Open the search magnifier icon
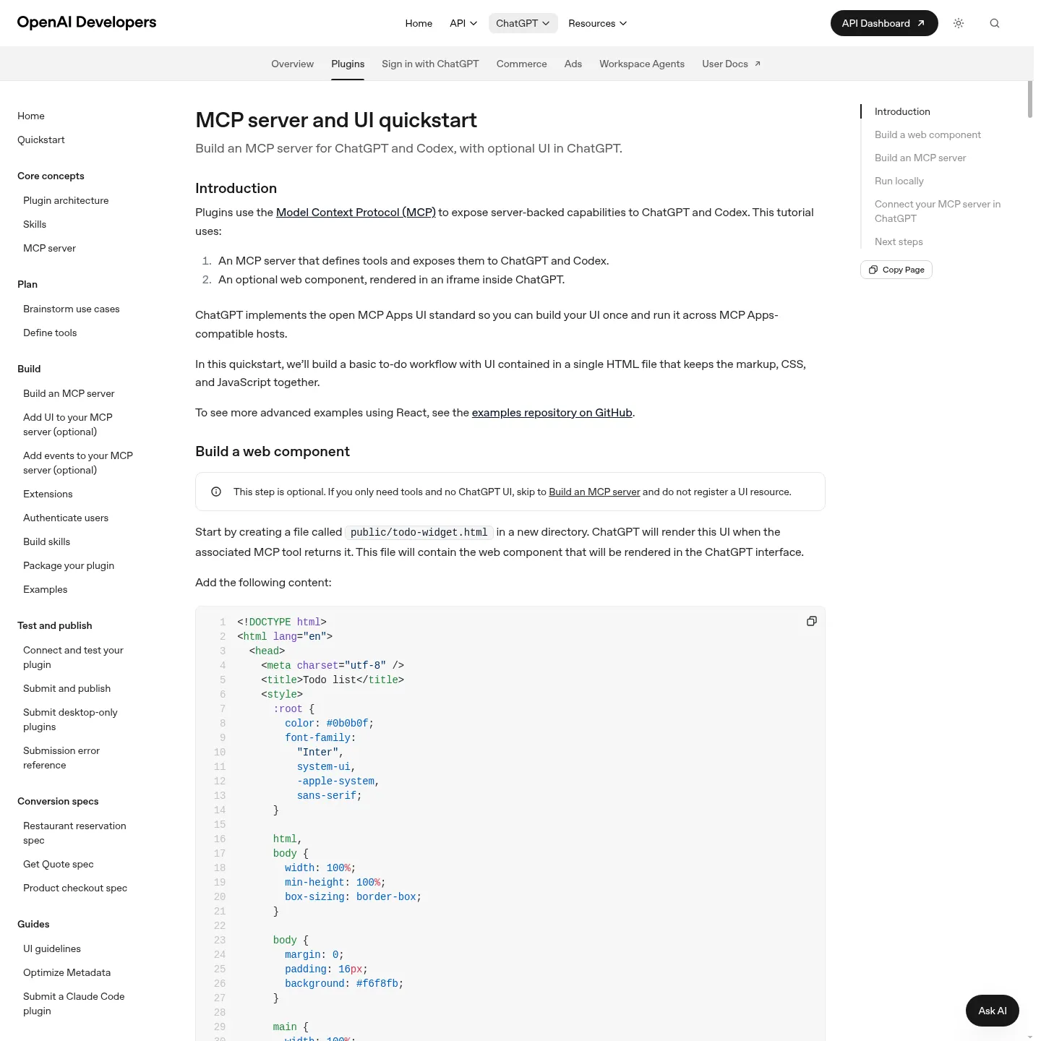The image size is (1041, 1041). pyautogui.click(x=995, y=23)
